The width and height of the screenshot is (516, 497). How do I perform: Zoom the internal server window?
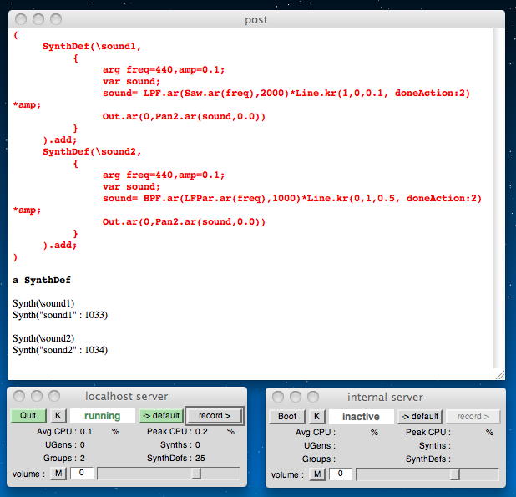pyautogui.click(x=313, y=397)
